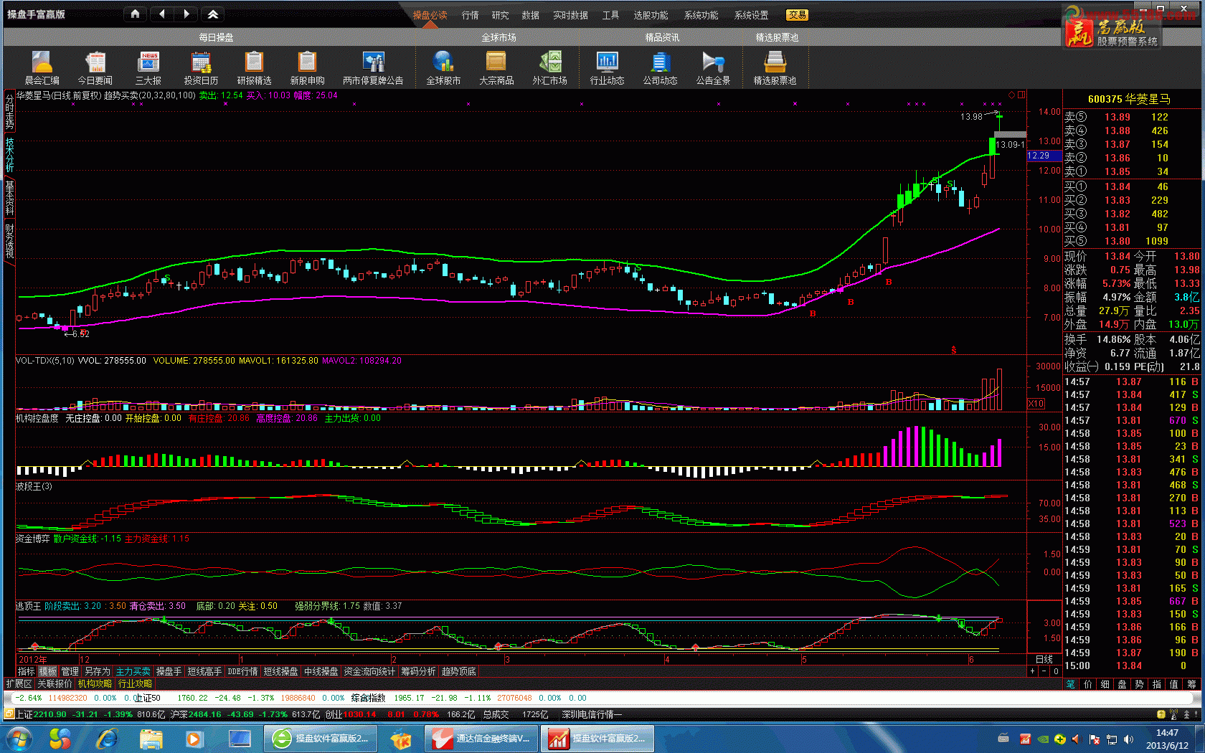Switch to 技术分析 side tab

[9, 155]
